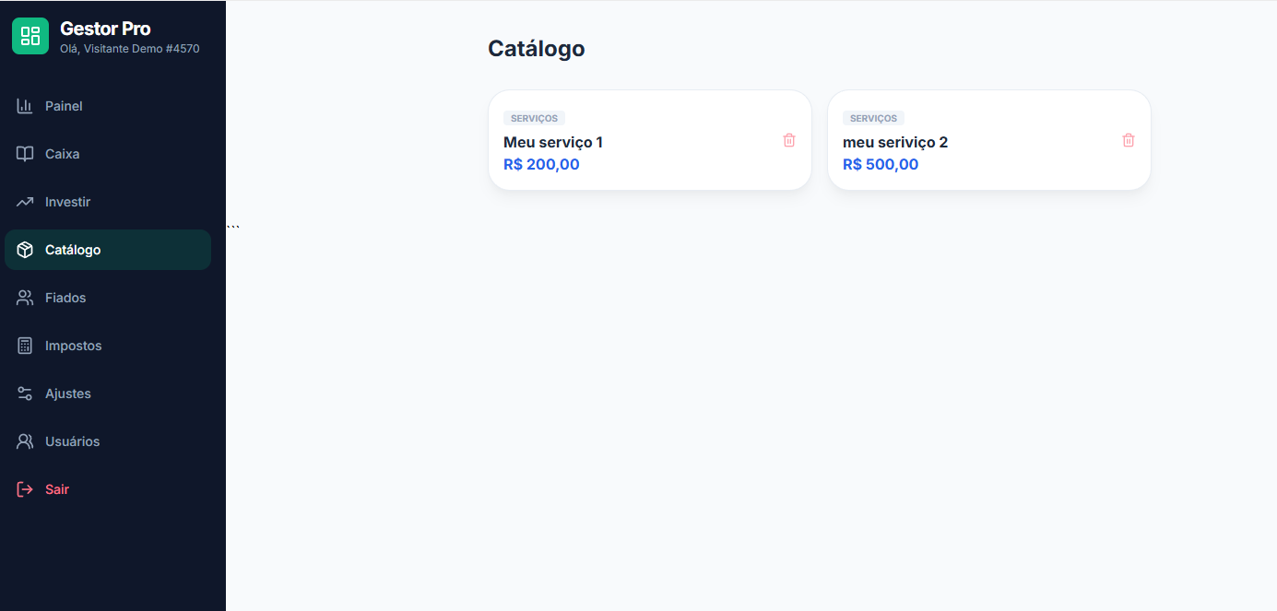Click the Fiados people icon
Image resolution: width=1277 pixels, height=611 pixels.
coord(25,298)
